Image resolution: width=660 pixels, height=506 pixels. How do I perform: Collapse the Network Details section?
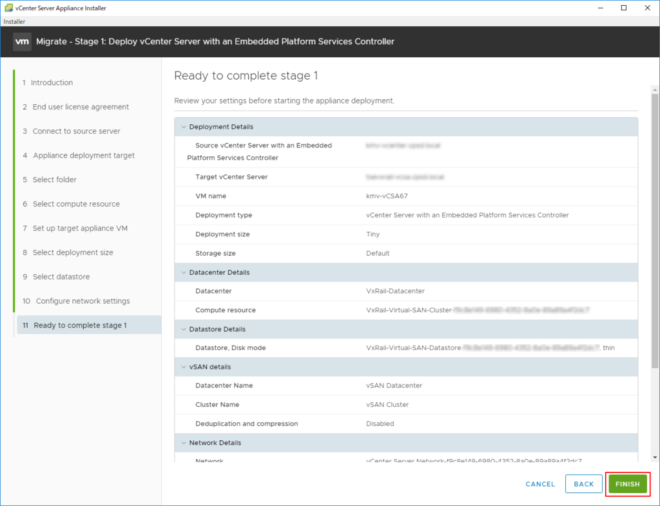point(183,443)
